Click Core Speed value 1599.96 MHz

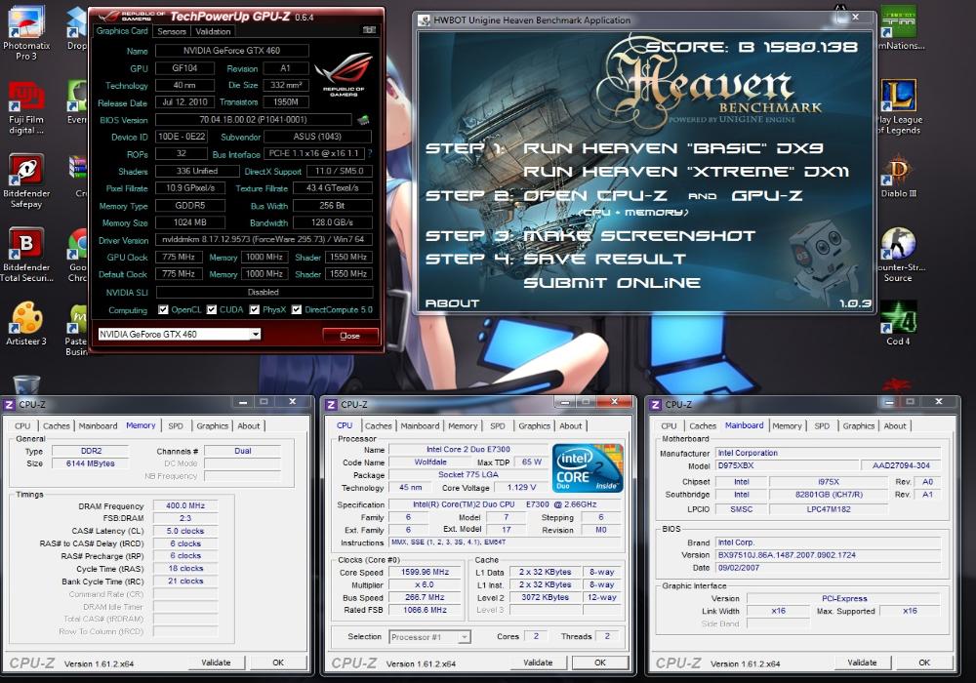tap(426, 572)
